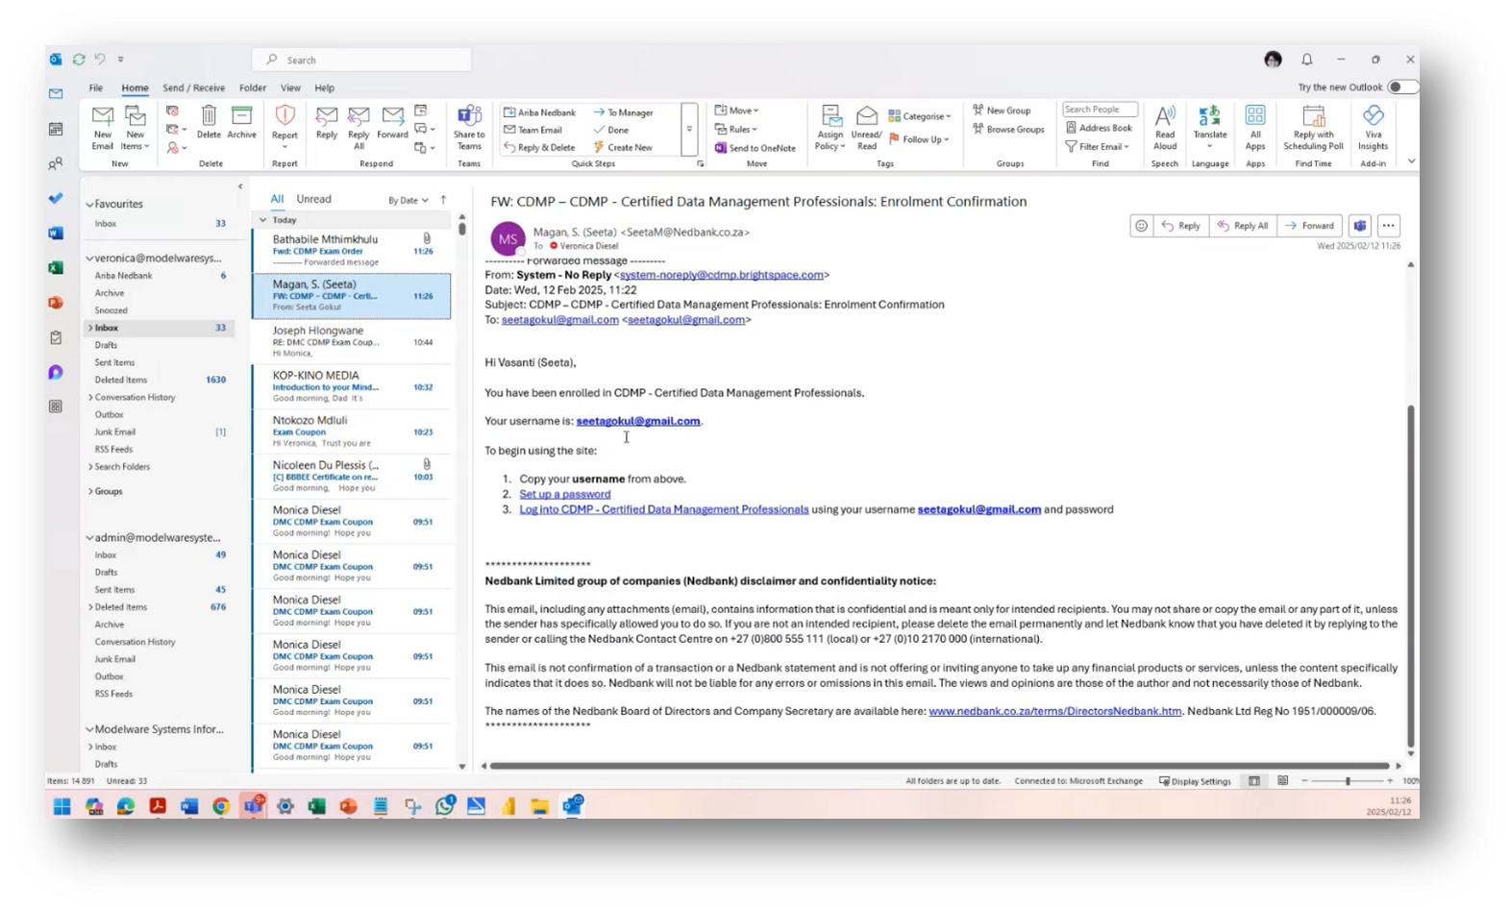Open People view in sidebar
Viewport: 1511px width, 910px height.
[x=56, y=164]
